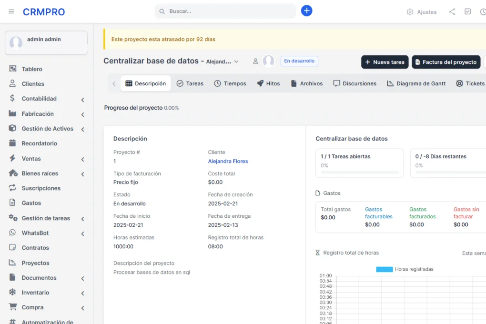Screen dimensions: 486x324
Task: Click the search magnifier icon
Action: coord(162,11)
